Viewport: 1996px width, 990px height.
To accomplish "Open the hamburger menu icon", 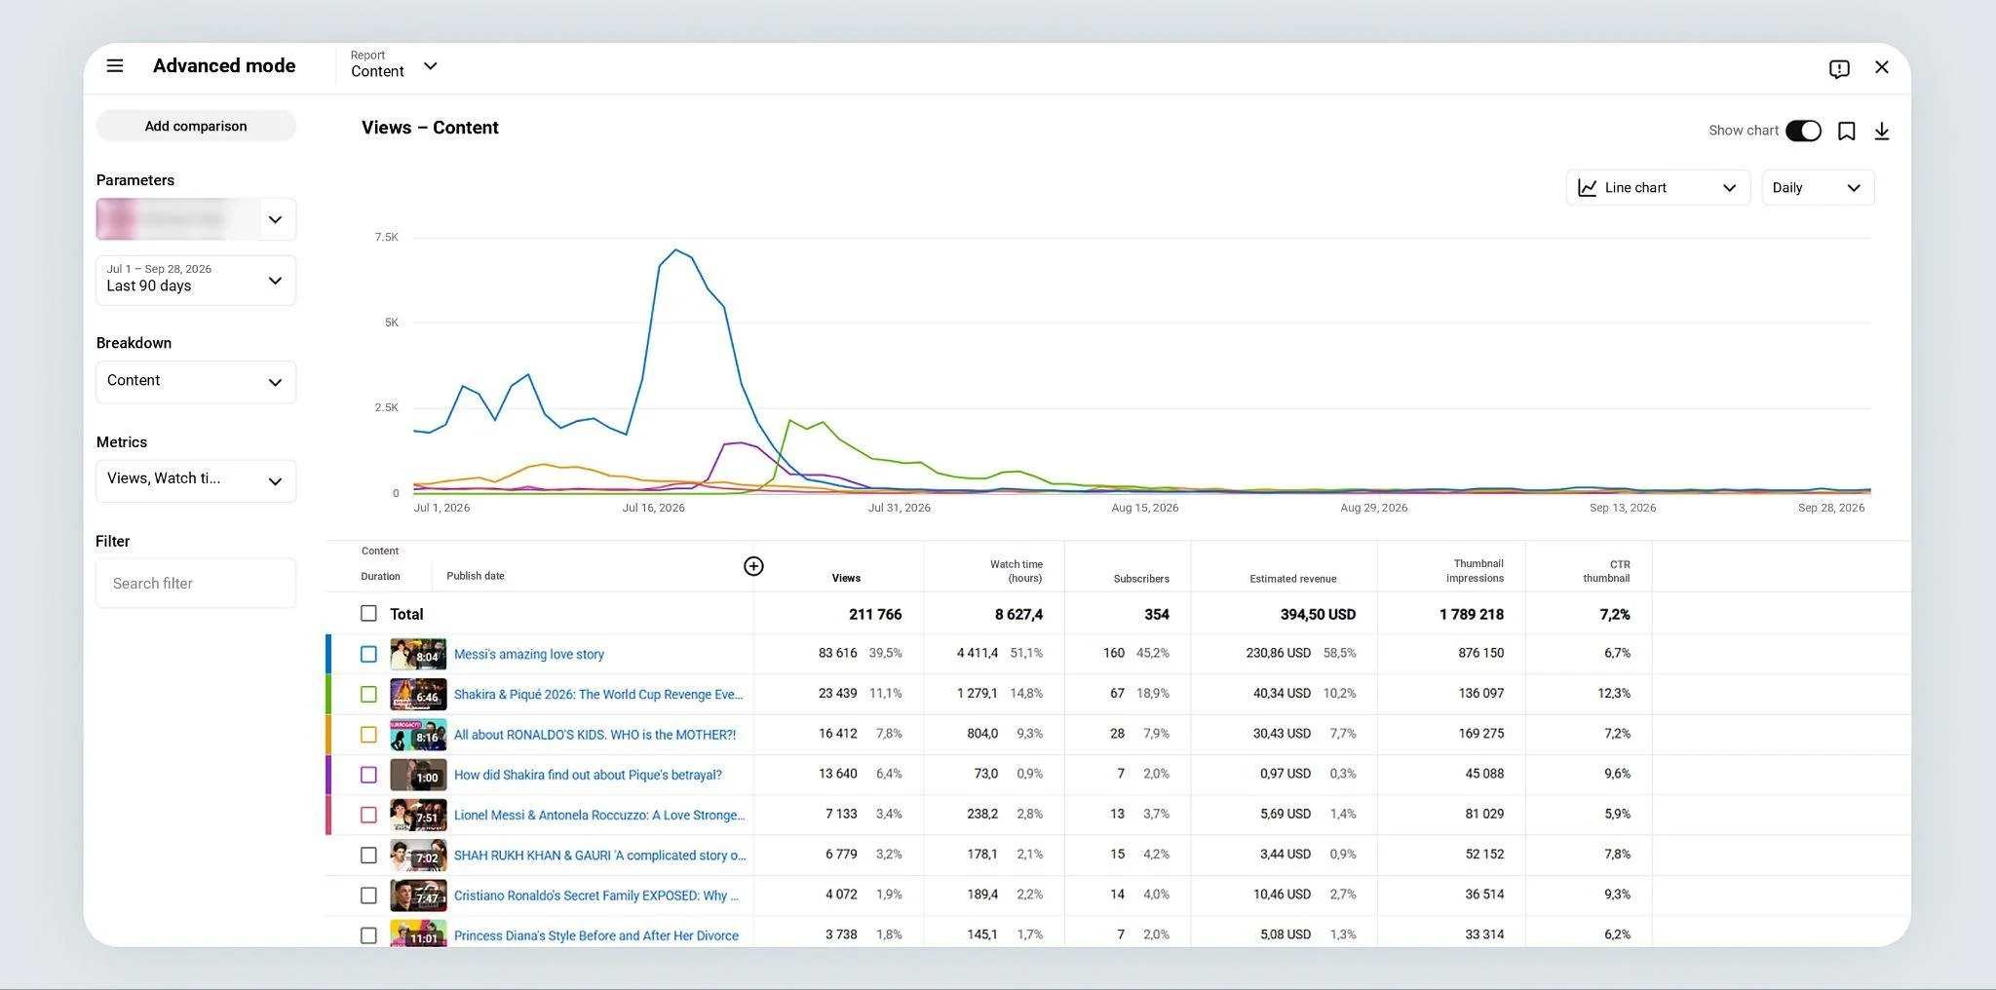I will click(x=115, y=66).
